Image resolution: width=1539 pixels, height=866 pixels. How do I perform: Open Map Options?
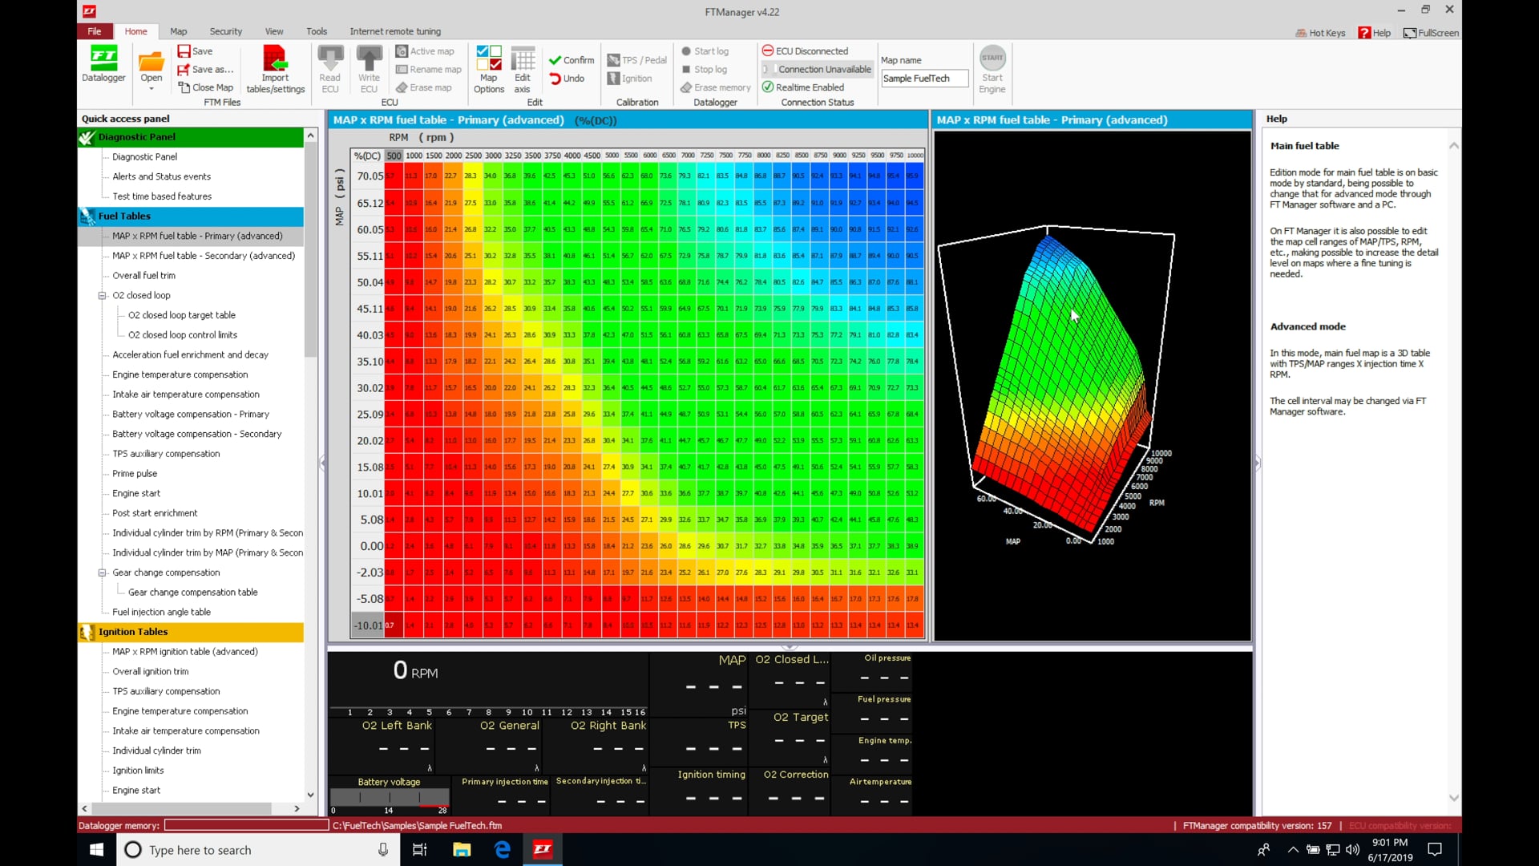(487, 68)
